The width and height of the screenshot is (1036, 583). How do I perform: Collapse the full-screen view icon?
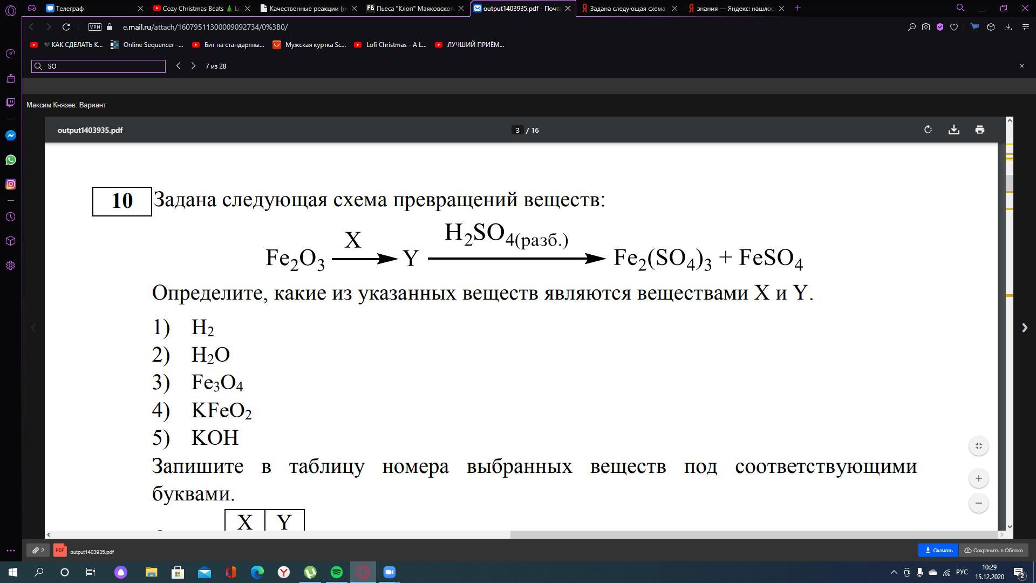point(978,446)
